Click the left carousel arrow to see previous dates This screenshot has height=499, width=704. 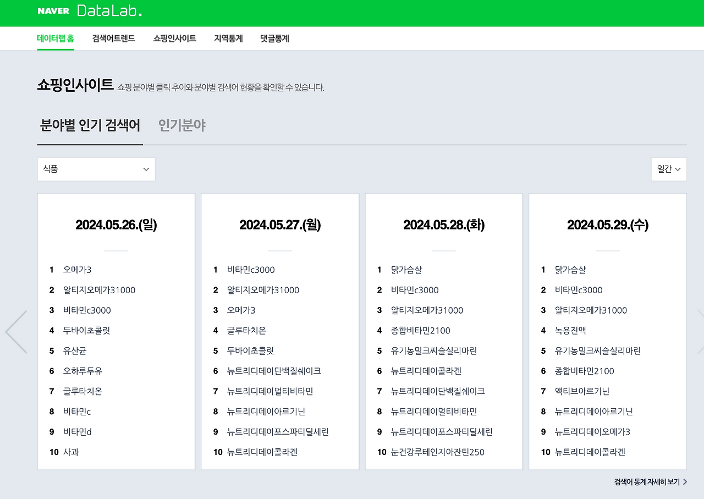pos(16,331)
